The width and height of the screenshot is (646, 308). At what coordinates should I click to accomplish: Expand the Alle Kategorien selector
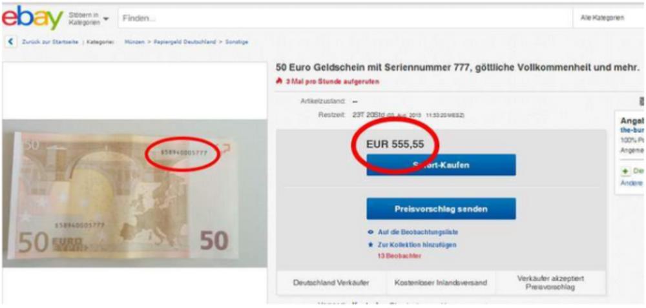[609, 17]
